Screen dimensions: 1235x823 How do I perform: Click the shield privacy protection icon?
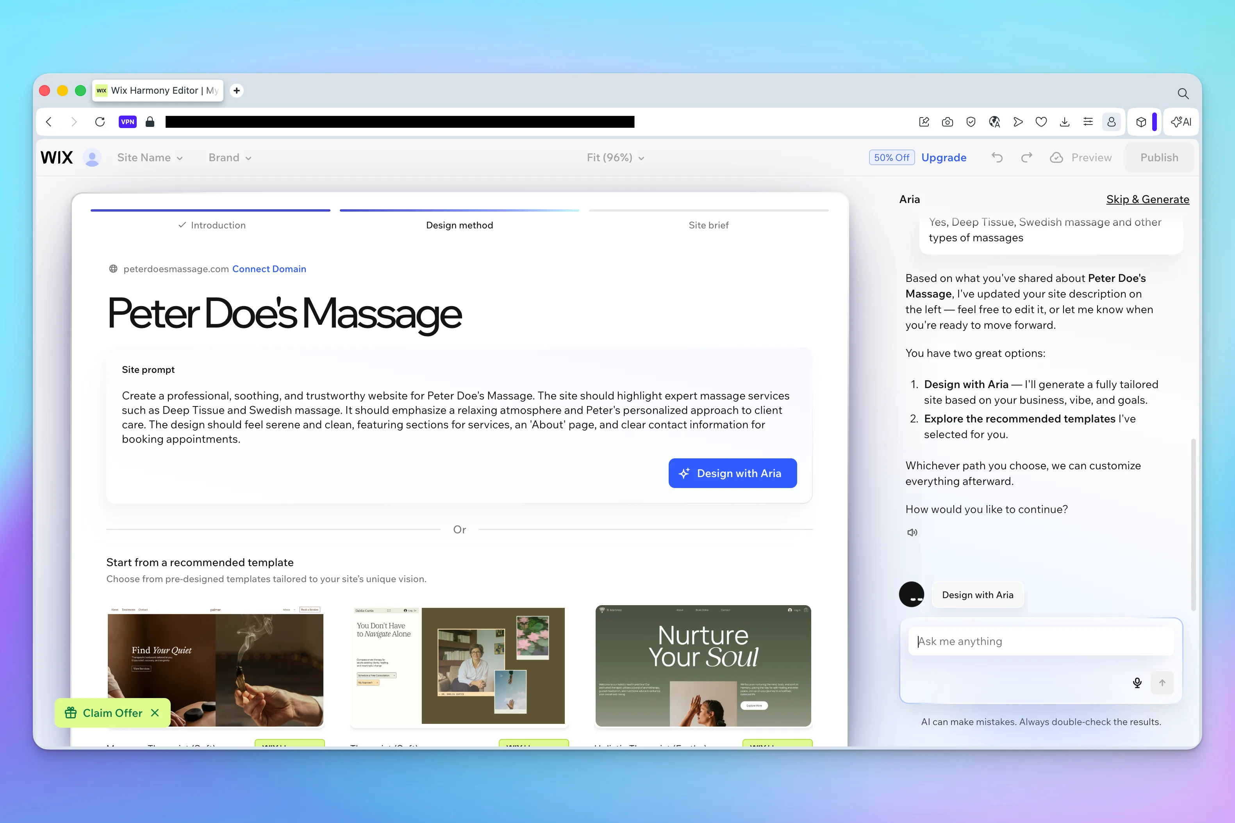pos(971,122)
